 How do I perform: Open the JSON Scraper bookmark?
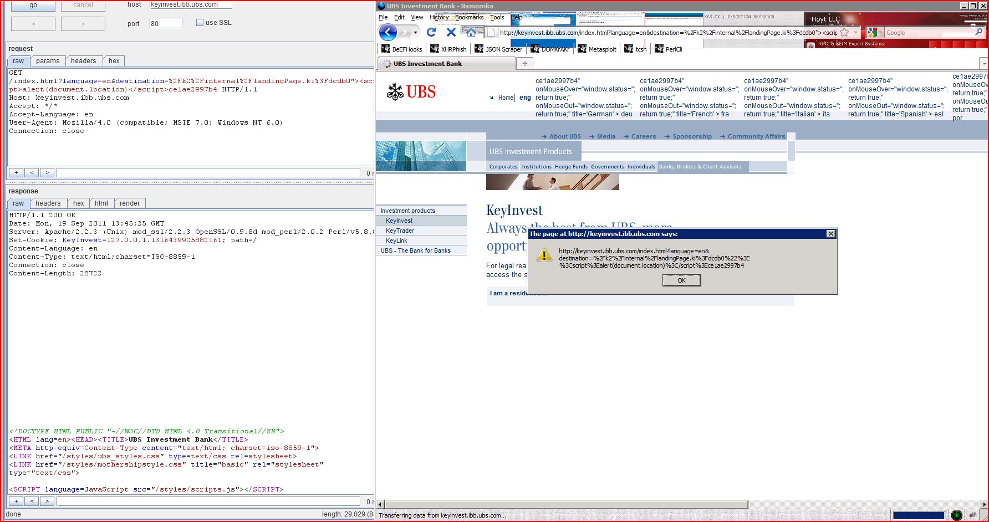click(x=498, y=49)
